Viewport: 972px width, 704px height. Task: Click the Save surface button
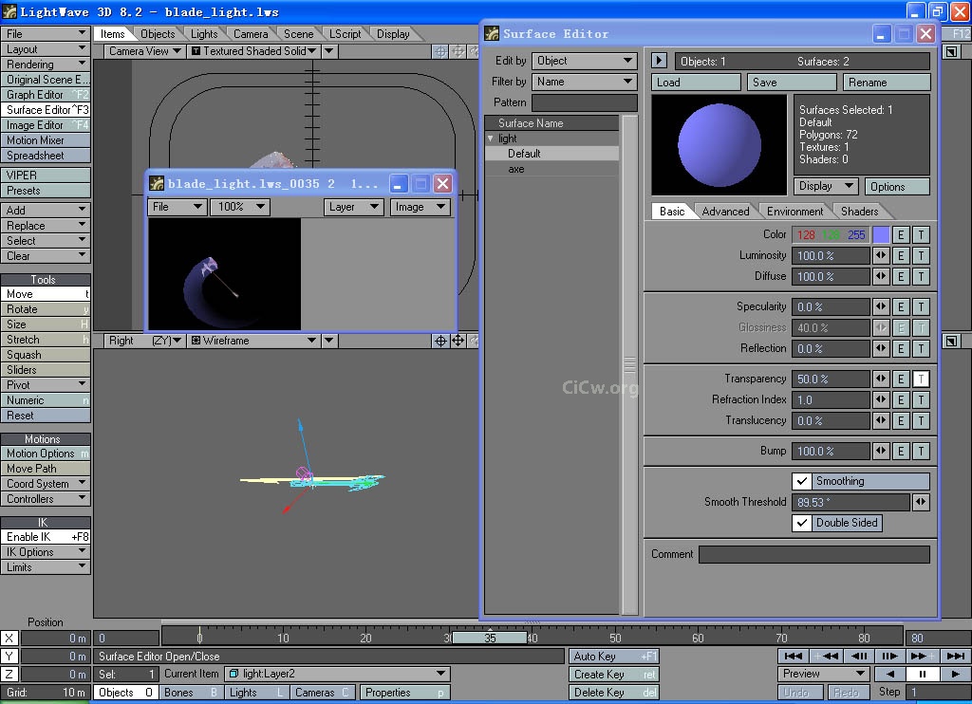point(792,83)
